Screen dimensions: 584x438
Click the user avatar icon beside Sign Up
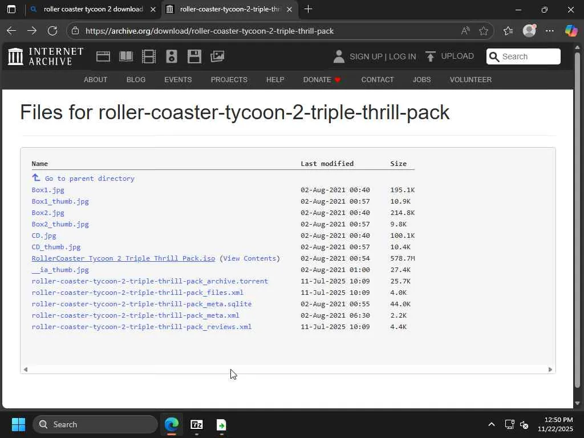click(339, 56)
